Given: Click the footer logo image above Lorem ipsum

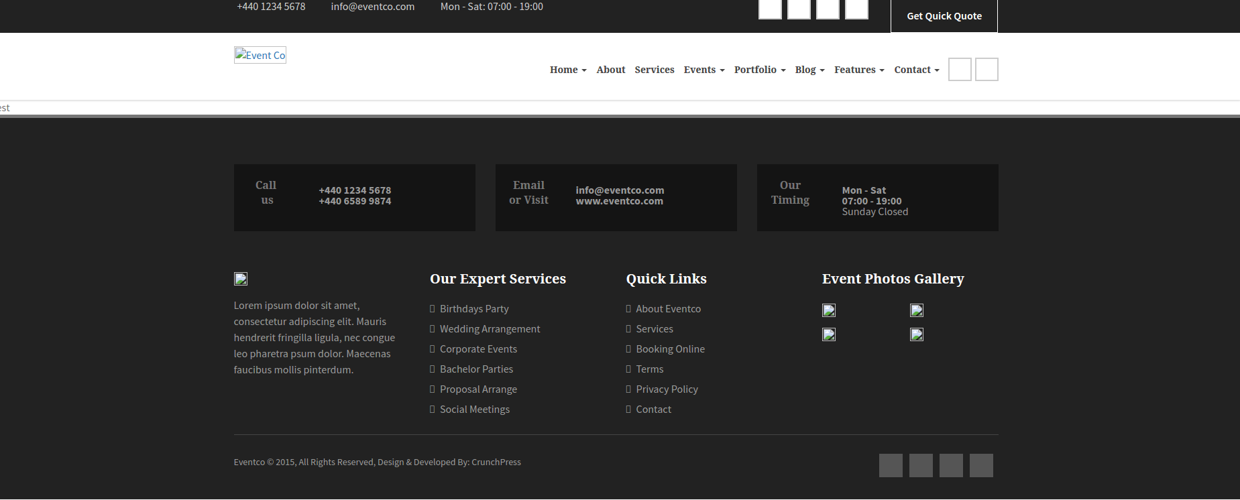Looking at the screenshot, I should click(x=241, y=279).
